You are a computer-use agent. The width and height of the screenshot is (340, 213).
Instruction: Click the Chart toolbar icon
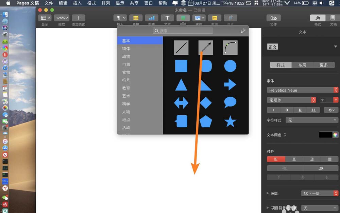[x=152, y=18]
